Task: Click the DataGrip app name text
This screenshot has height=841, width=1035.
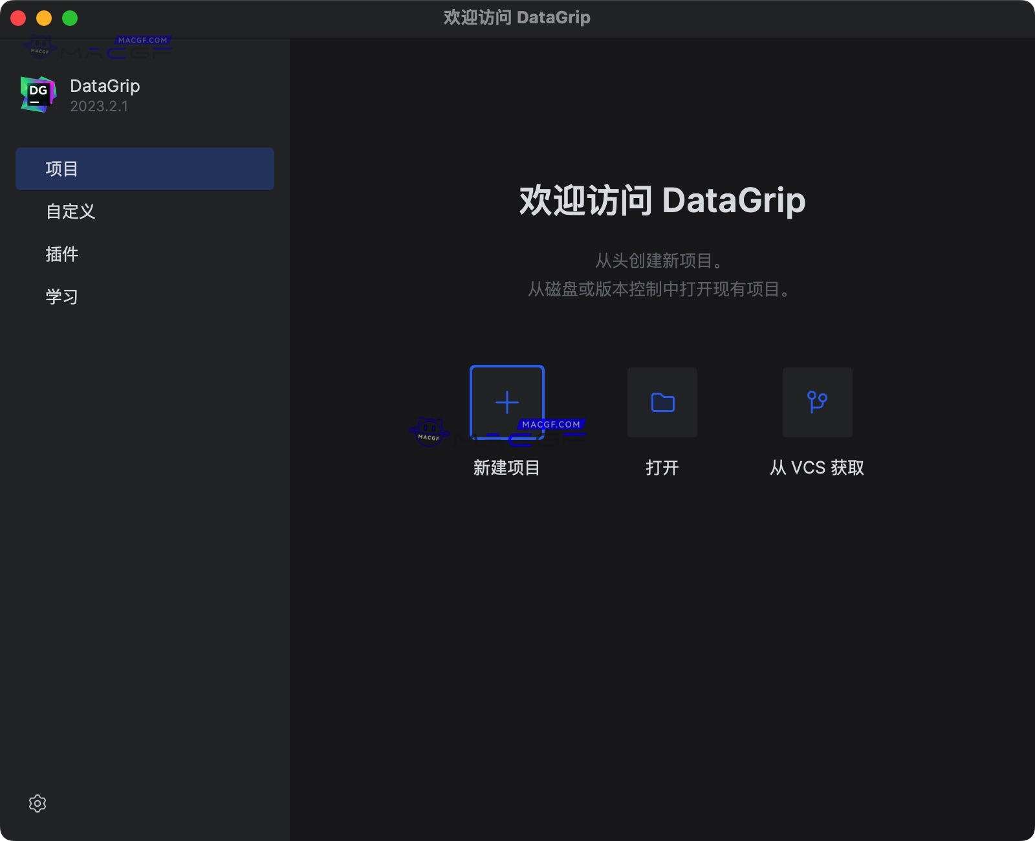Action: (104, 85)
